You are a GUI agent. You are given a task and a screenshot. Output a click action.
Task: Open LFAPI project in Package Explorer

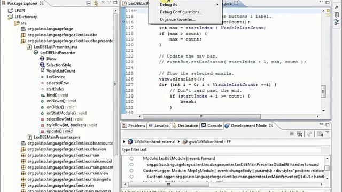pos(20,11)
